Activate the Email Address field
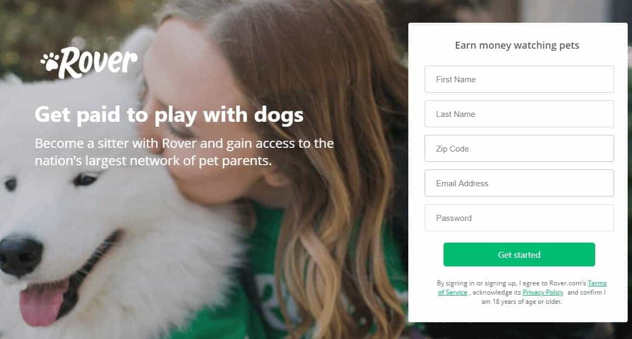 [519, 184]
